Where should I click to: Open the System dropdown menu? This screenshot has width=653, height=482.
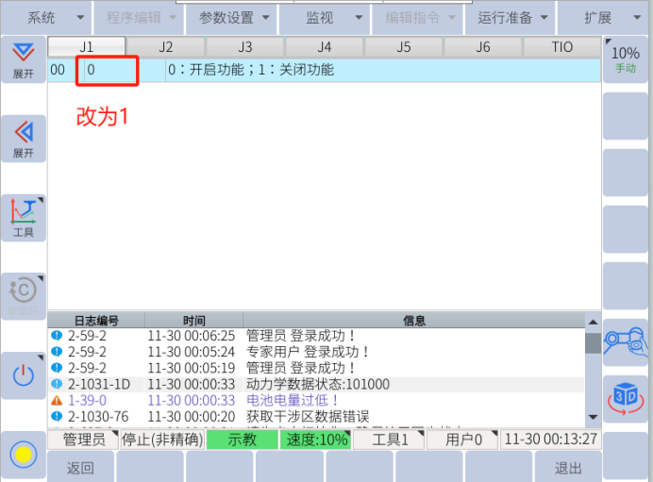coord(45,18)
